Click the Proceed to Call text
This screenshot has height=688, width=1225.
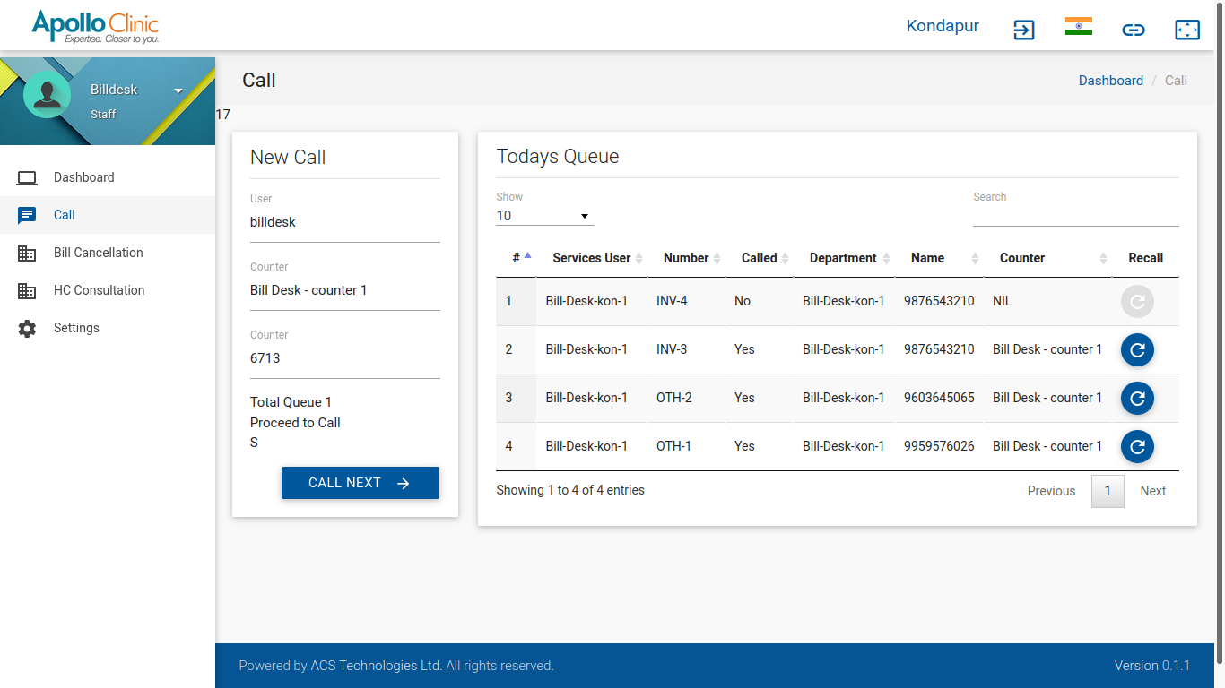tap(295, 423)
